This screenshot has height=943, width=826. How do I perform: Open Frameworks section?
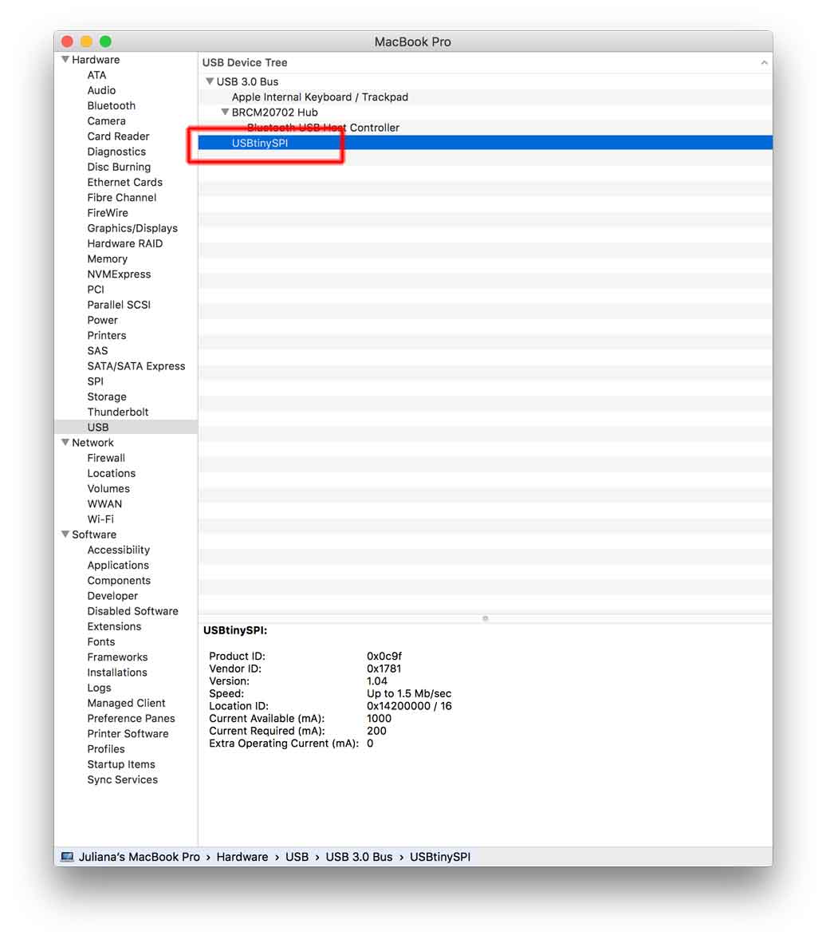[117, 657]
